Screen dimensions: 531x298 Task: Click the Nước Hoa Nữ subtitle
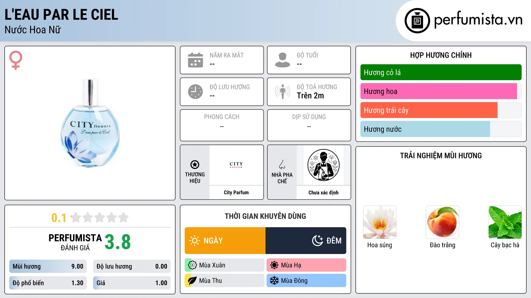click(x=33, y=30)
